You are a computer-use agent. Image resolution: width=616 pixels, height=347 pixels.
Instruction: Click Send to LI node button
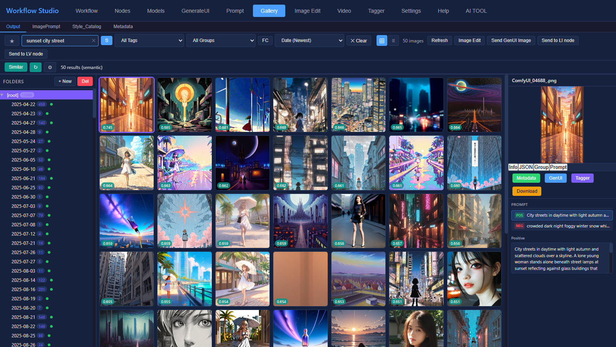[558, 40]
